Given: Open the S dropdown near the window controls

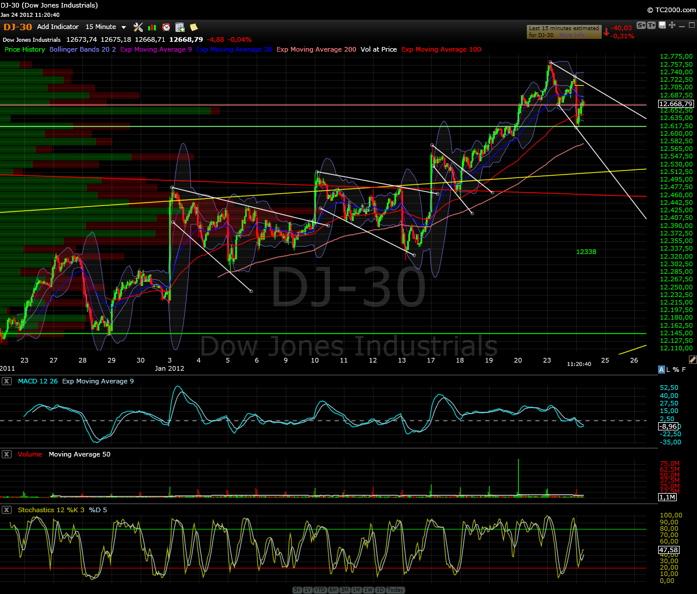Looking at the screenshot, I should pyautogui.click(x=641, y=26).
